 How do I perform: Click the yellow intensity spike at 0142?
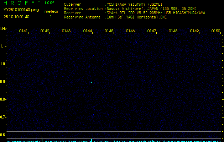(x=42, y=139)
